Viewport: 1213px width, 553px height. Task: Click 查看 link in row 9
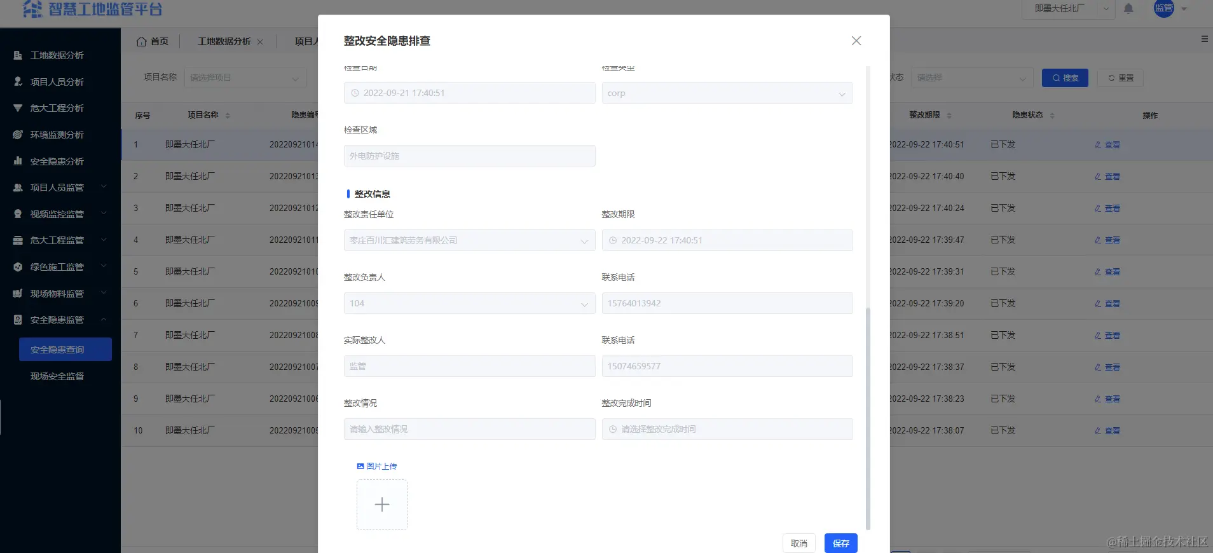[x=1107, y=399]
